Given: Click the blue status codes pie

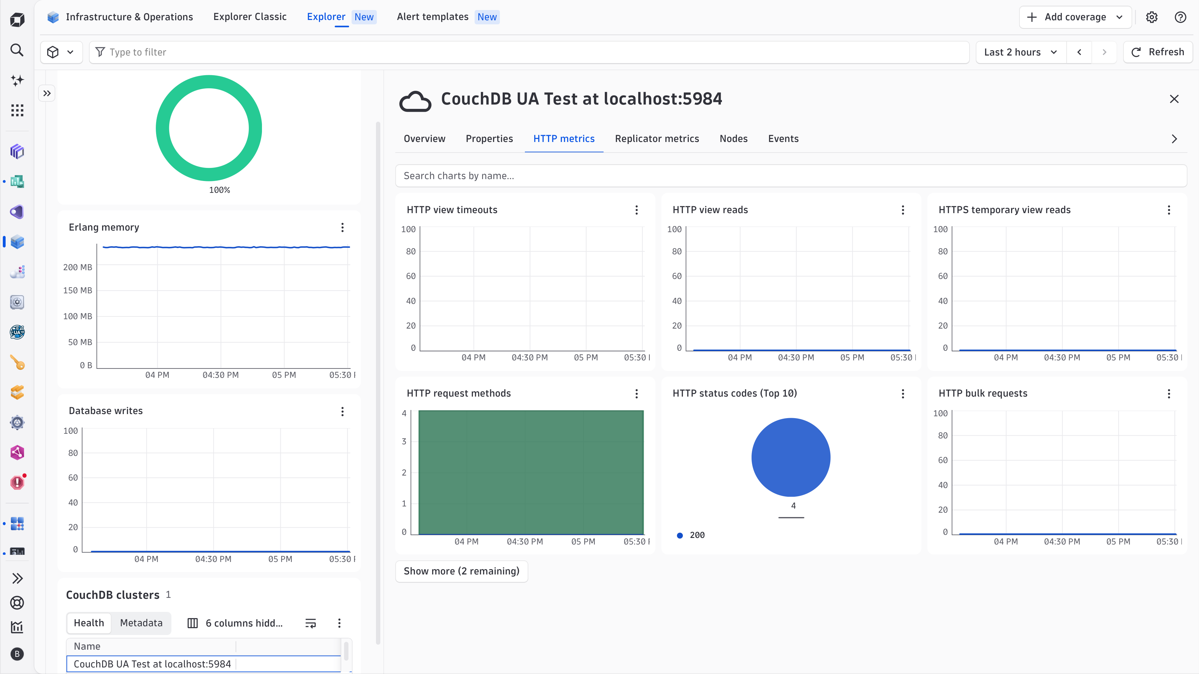Looking at the screenshot, I should 791,457.
